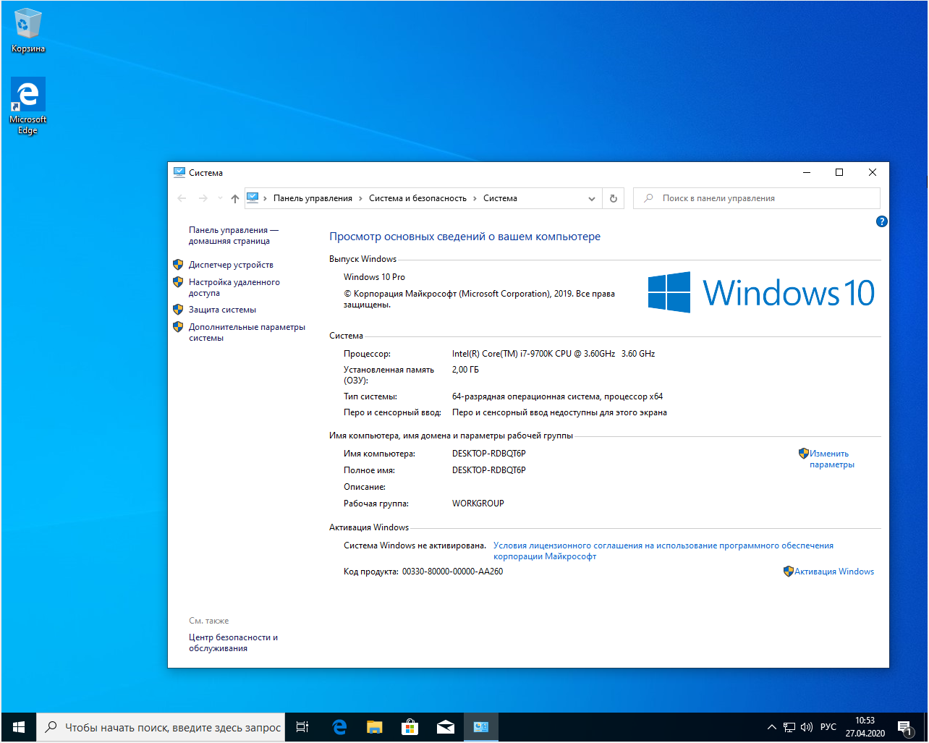This screenshot has height=743, width=929.
Task: Open the recent locations dropdown arrow
Action: click(x=220, y=198)
